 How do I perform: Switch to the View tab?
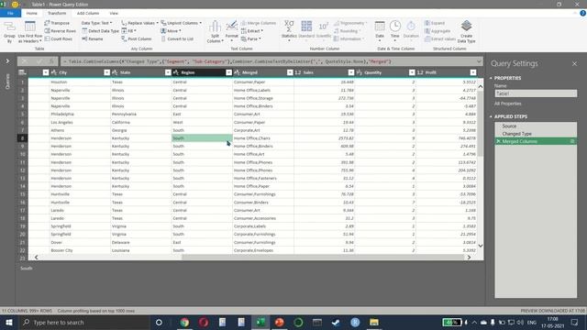click(x=114, y=13)
